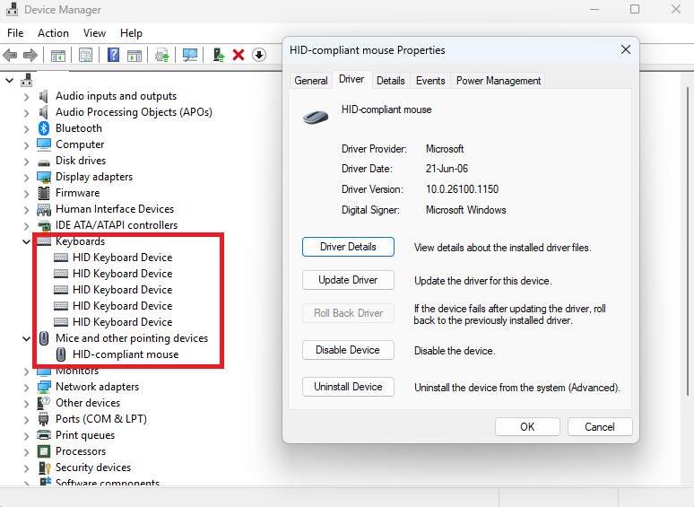Click the blue question mark Help icon
The width and height of the screenshot is (694, 507).
coord(113,55)
